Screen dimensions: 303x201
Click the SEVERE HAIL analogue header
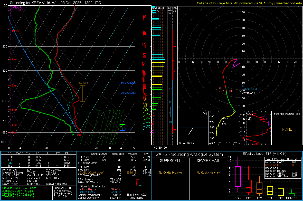(x=208, y=161)
